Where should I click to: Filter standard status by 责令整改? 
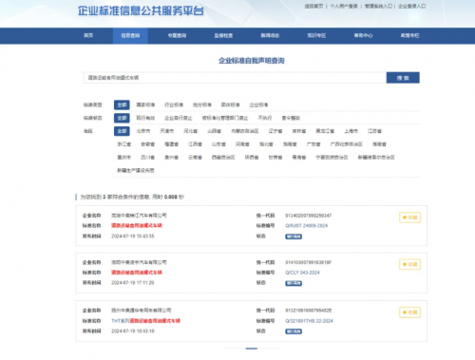pyautogui.click(x=291, y=118)
